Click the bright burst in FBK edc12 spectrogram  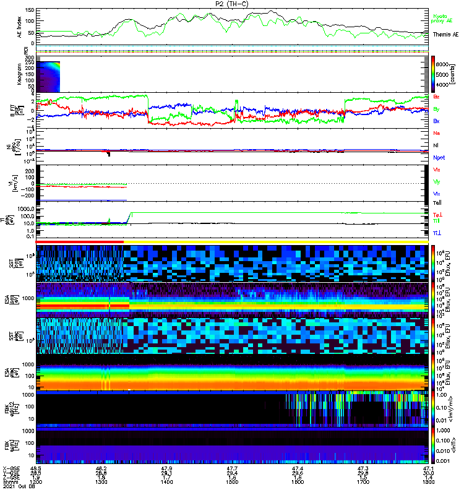tap(400, 397)
